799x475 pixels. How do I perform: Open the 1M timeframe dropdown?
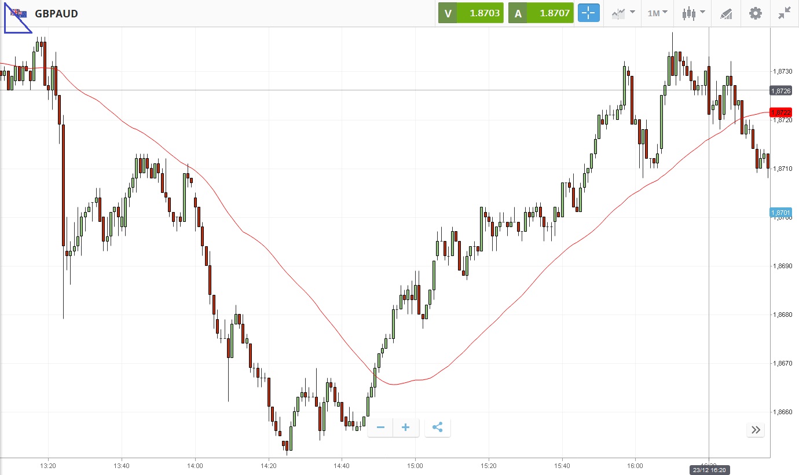pos(657,13)
